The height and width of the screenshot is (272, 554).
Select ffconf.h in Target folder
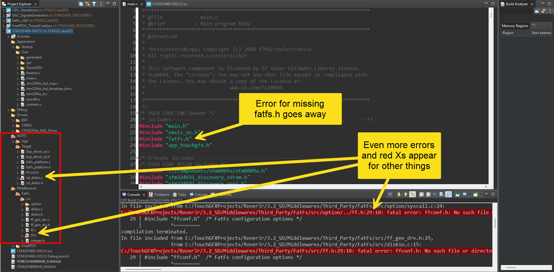coord(32,172)
